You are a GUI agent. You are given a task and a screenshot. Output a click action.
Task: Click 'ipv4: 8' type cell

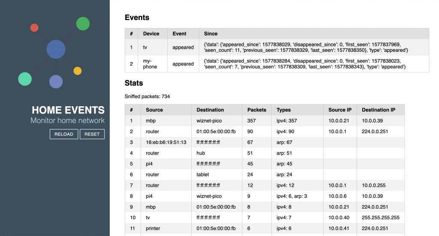click(x=284, y=207)
